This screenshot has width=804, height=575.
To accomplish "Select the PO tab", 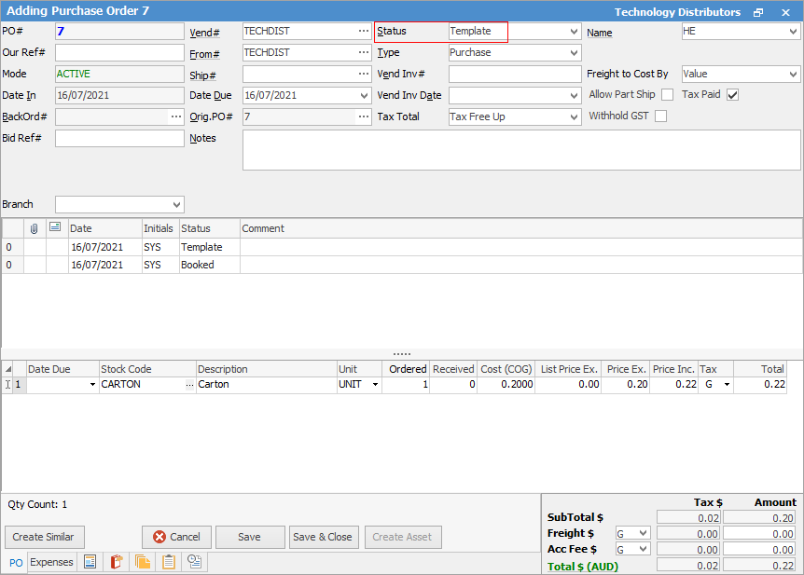I will [16, 563].
